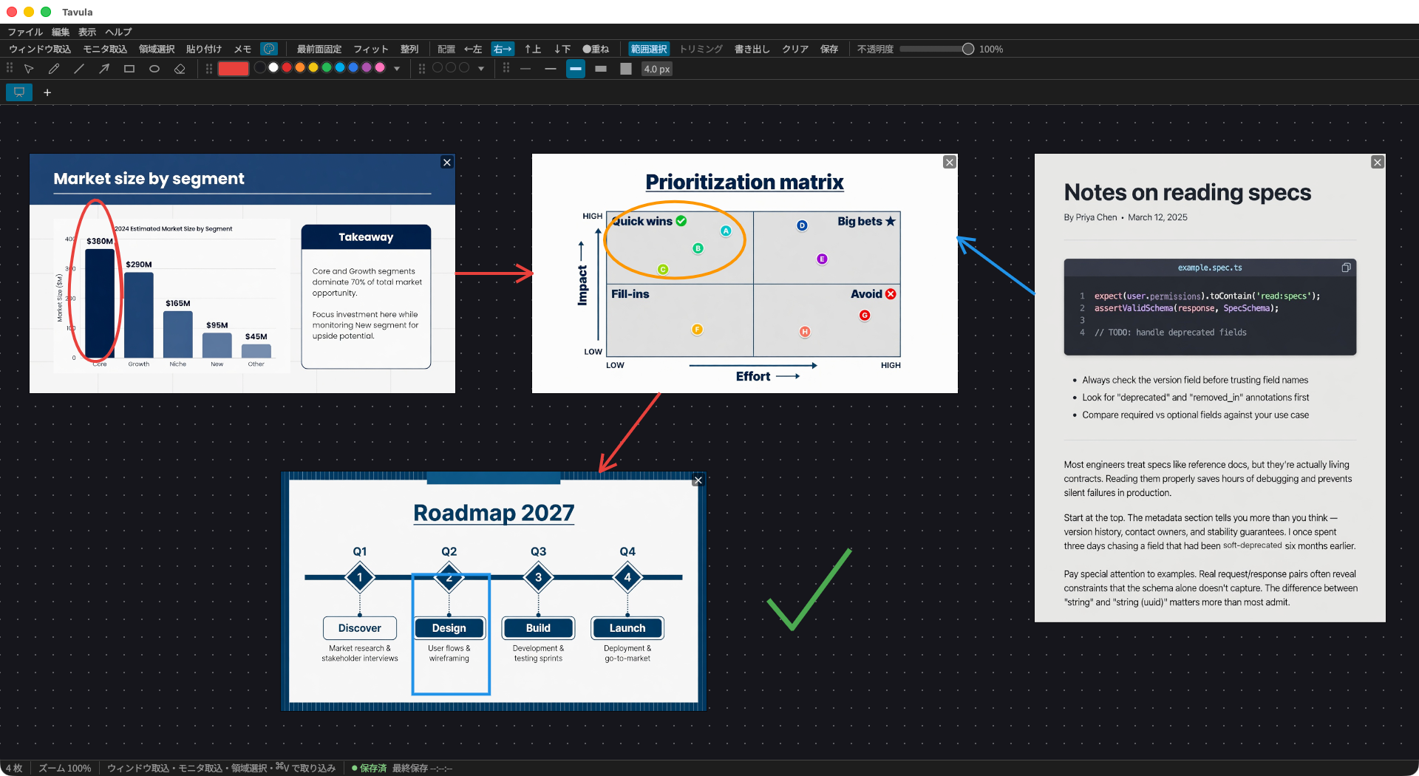Pick the yellow color swatch
Viewport: 1419px width, 776px height.
(313, 67)
